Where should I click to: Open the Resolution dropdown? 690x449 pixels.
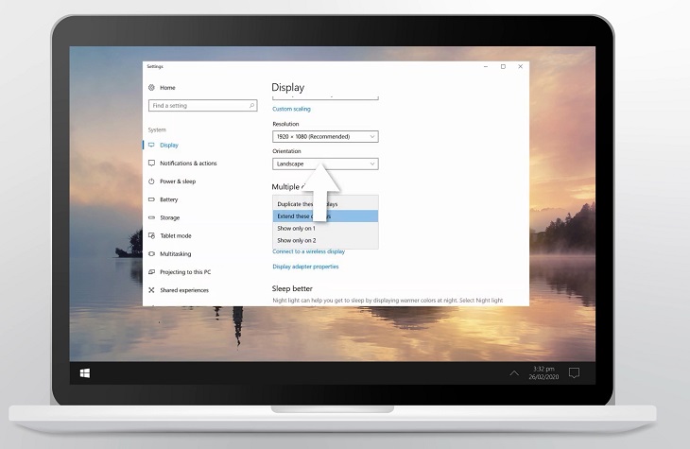point(325,136)
